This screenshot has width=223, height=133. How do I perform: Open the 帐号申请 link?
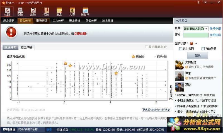point(215,29)
